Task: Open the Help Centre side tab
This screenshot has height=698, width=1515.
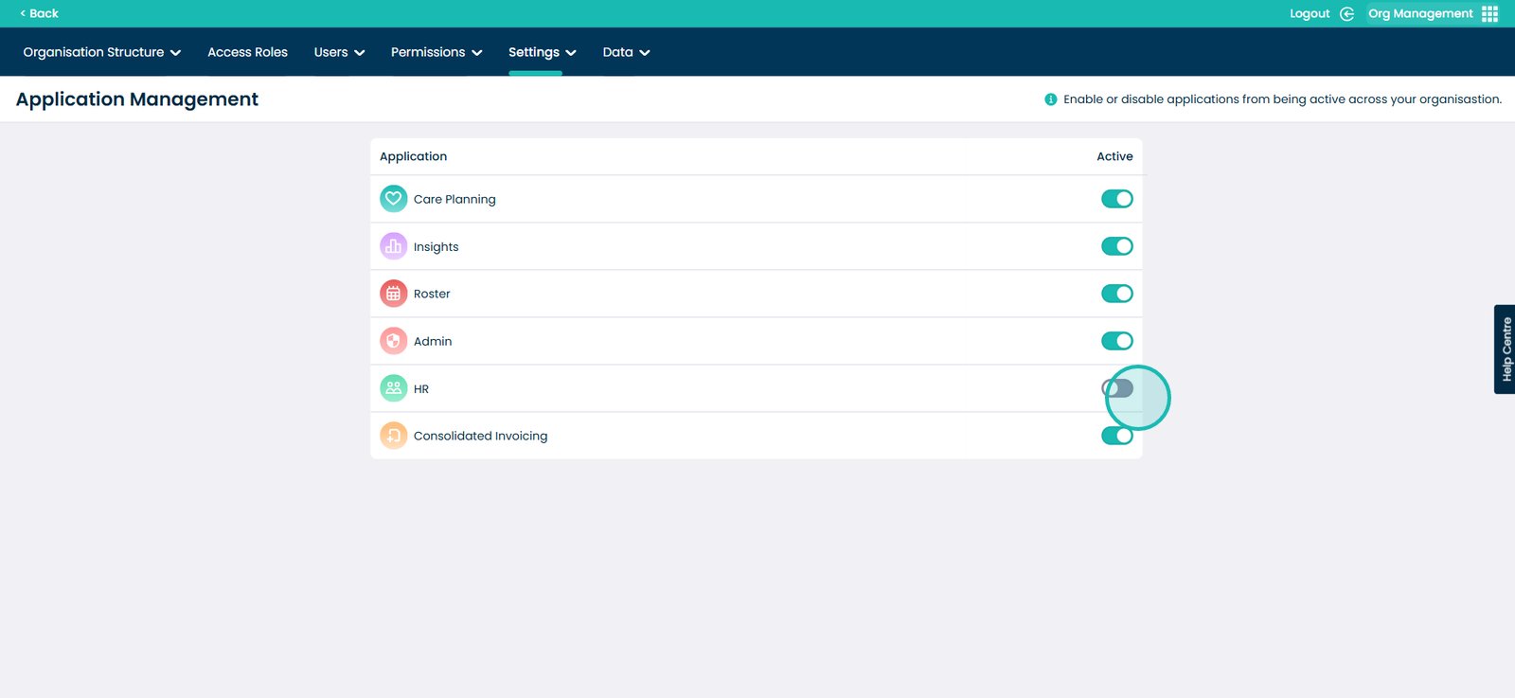Action: coord(1505,349)
